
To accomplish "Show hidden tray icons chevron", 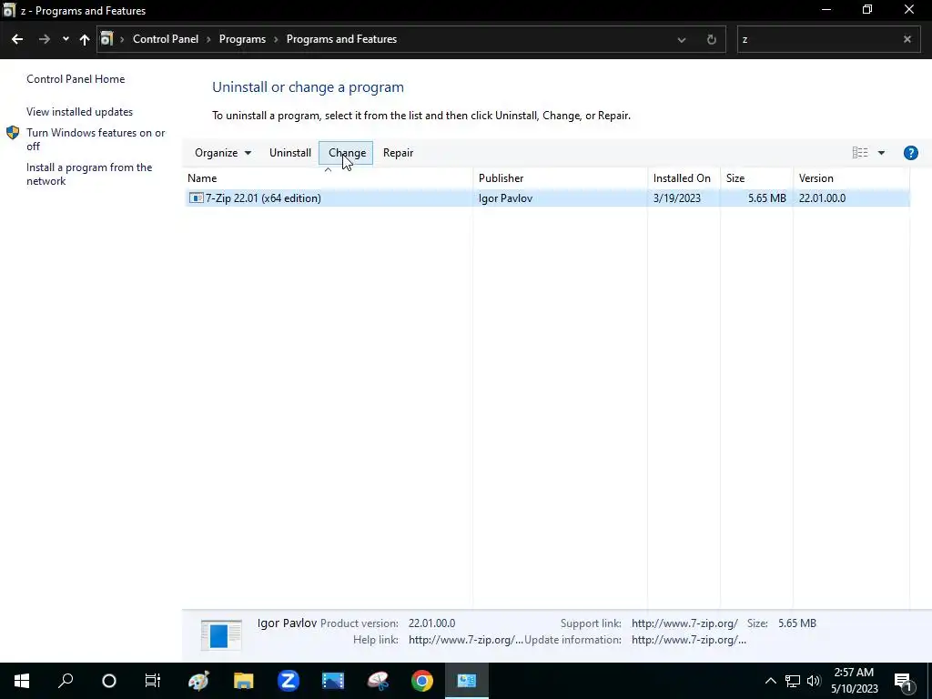I will tap(770, 681).
